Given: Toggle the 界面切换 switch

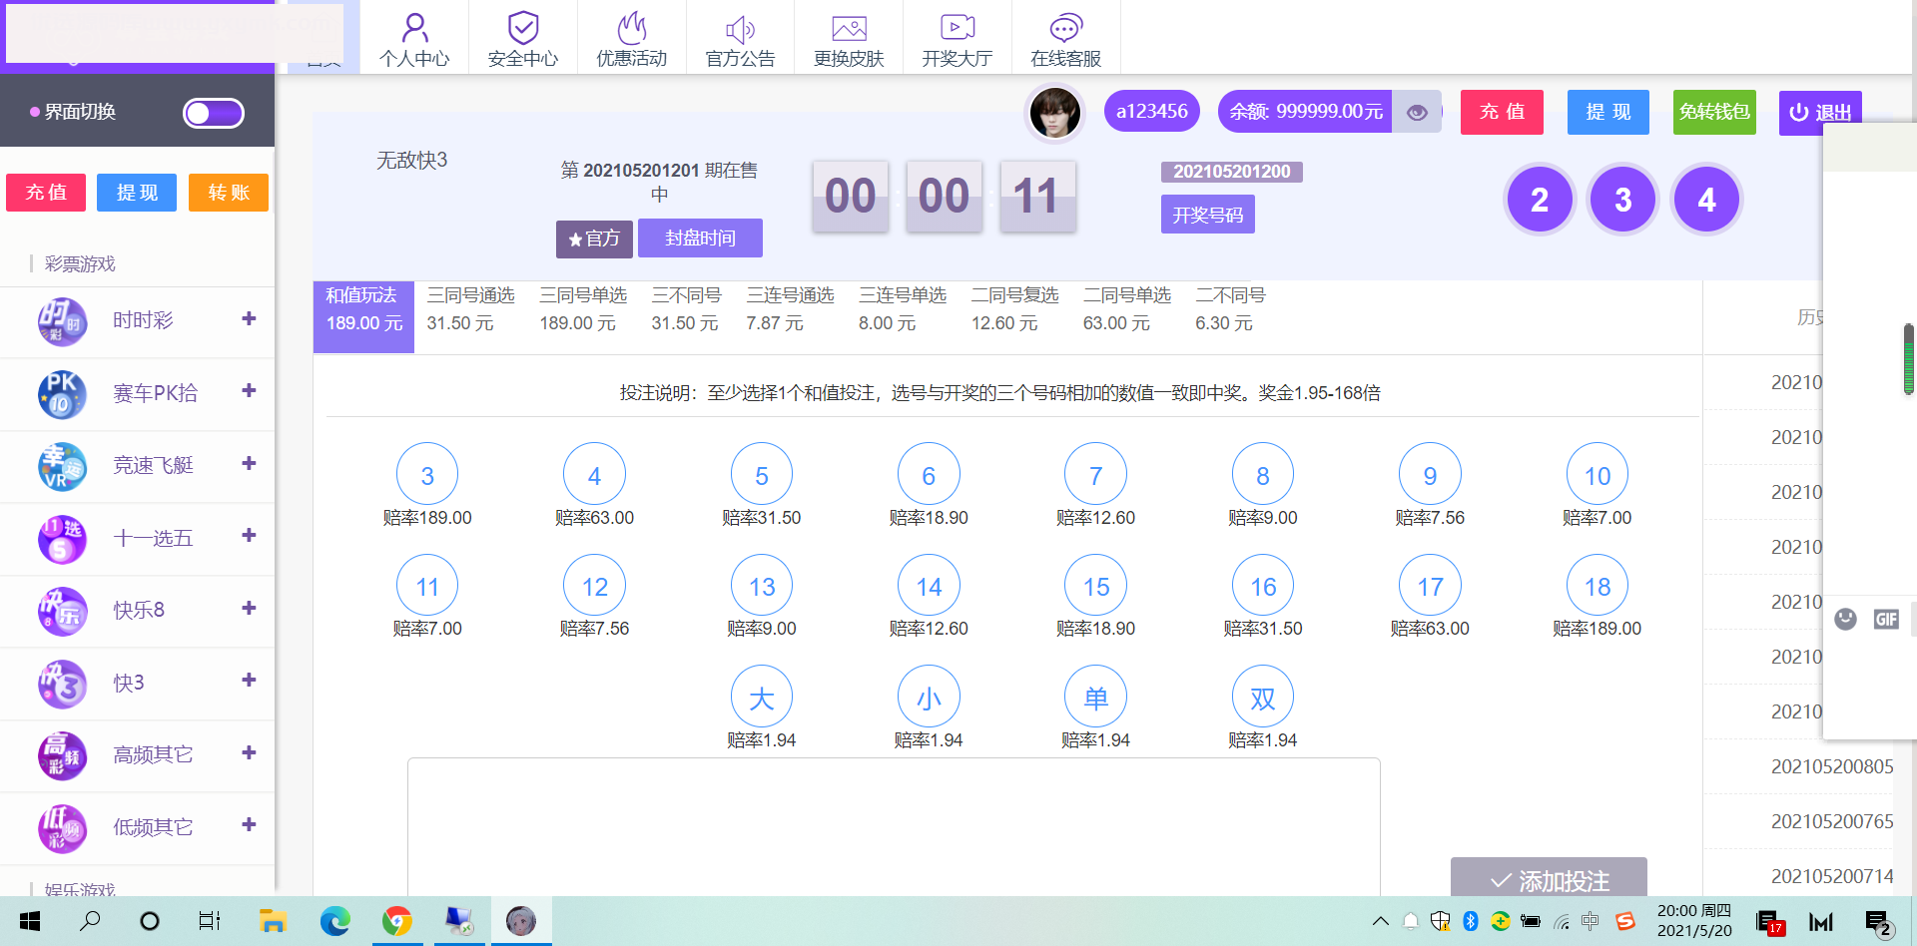Looking at the screenshot, I should 214,113.
